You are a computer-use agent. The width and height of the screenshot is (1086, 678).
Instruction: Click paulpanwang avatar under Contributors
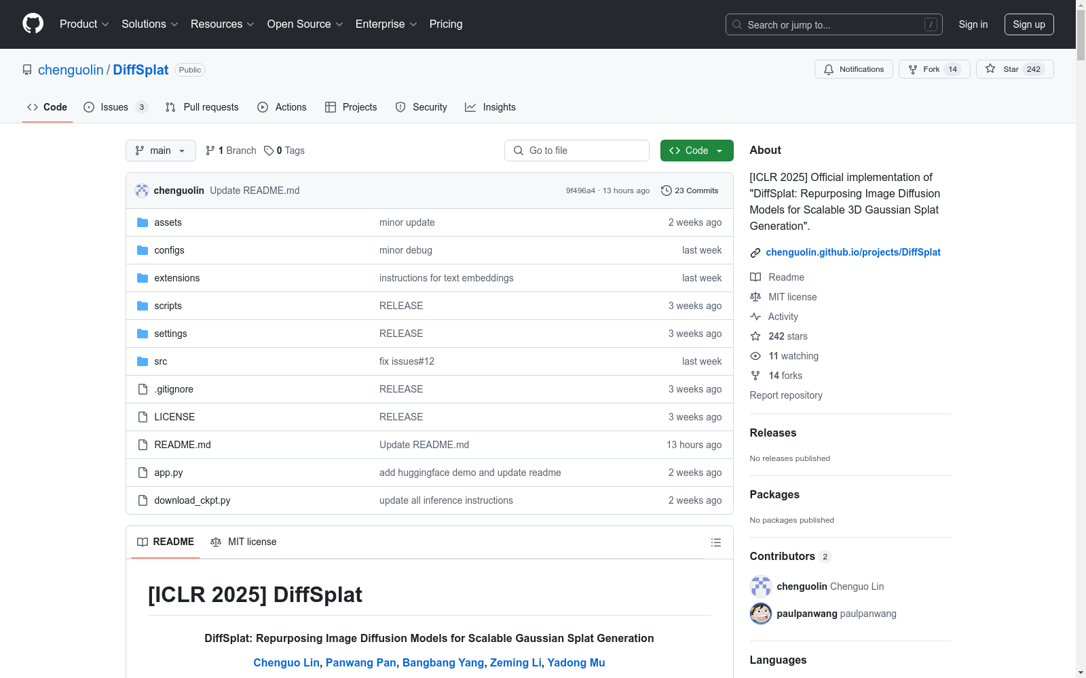pos(761,614)
